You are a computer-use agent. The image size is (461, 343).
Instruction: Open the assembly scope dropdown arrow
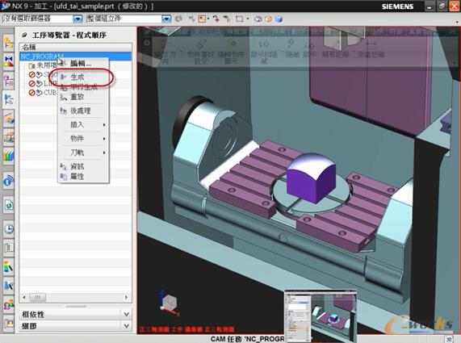(x=166, y=19)
